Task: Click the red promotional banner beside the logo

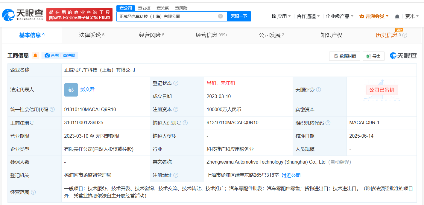Action: click(79, 15)
